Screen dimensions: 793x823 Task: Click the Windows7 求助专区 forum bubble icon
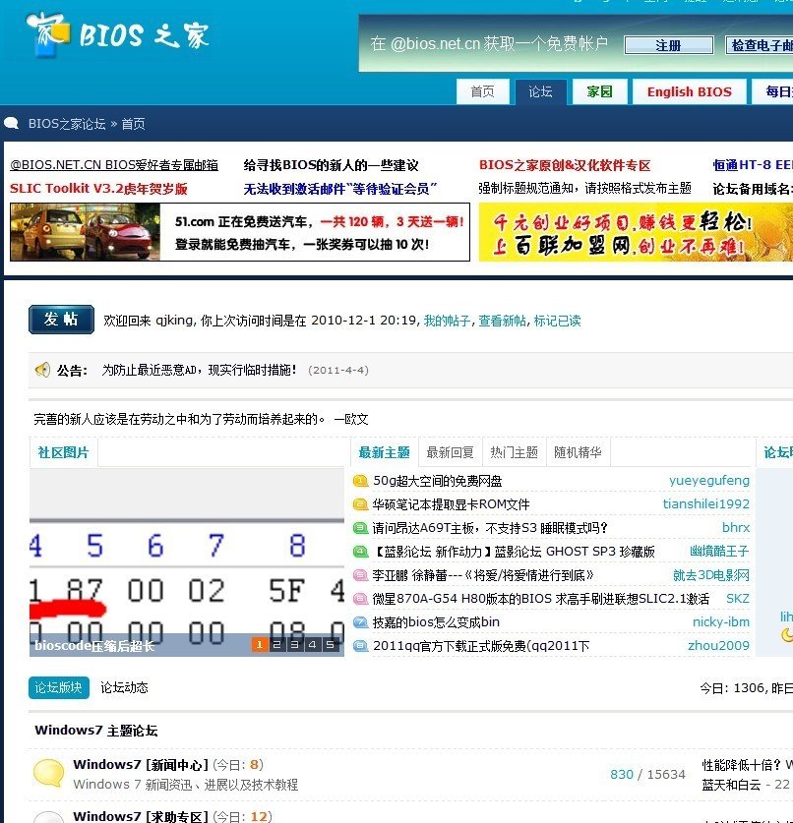click(48, 817)
